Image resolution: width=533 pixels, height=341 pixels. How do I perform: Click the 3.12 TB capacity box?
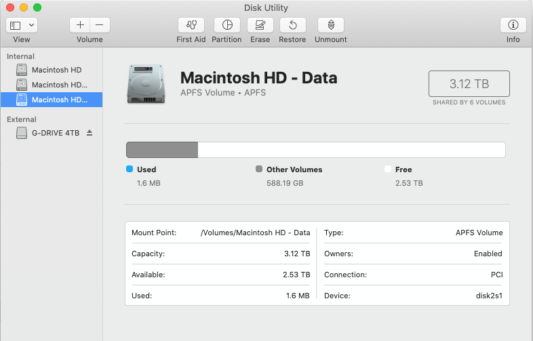point(469,83)
